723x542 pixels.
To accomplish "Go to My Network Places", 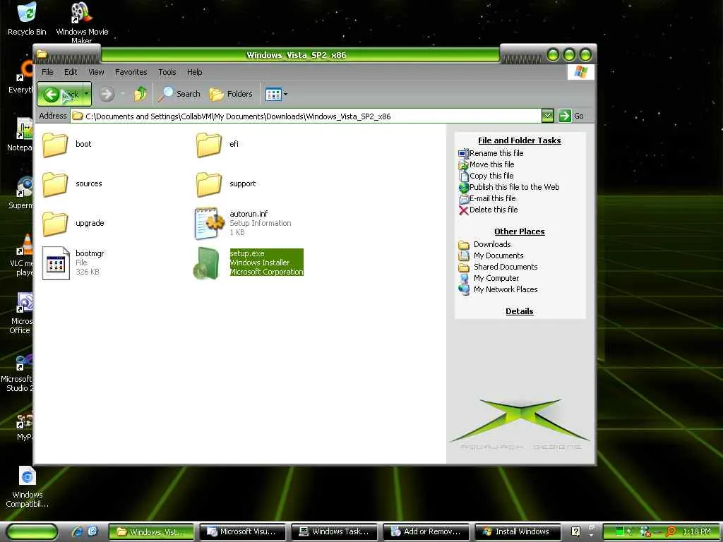I will [x=498, y=289].
